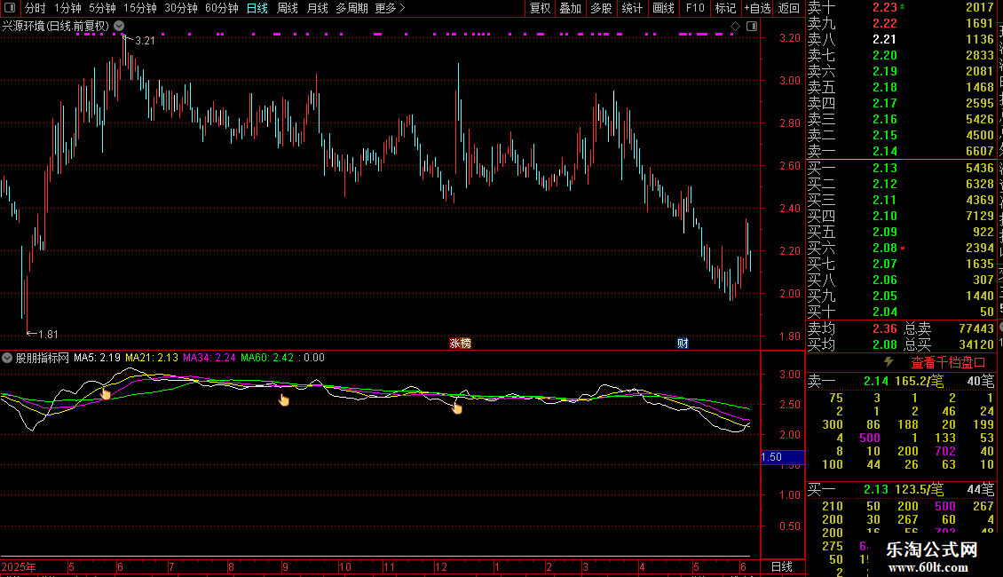Open the 多周期 multi-period view
Image resolution: width=1003 pixels, height=577 pixels.
351,8
